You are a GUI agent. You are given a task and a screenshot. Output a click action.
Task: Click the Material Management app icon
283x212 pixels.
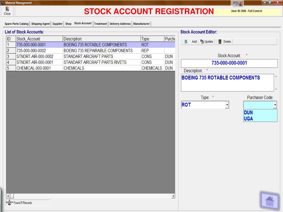[2, 3]
